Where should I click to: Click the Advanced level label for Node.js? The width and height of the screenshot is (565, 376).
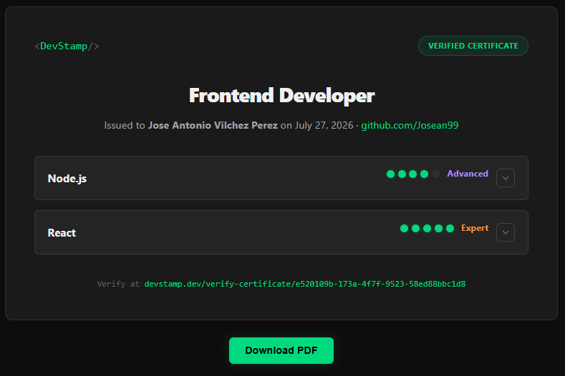468,174
